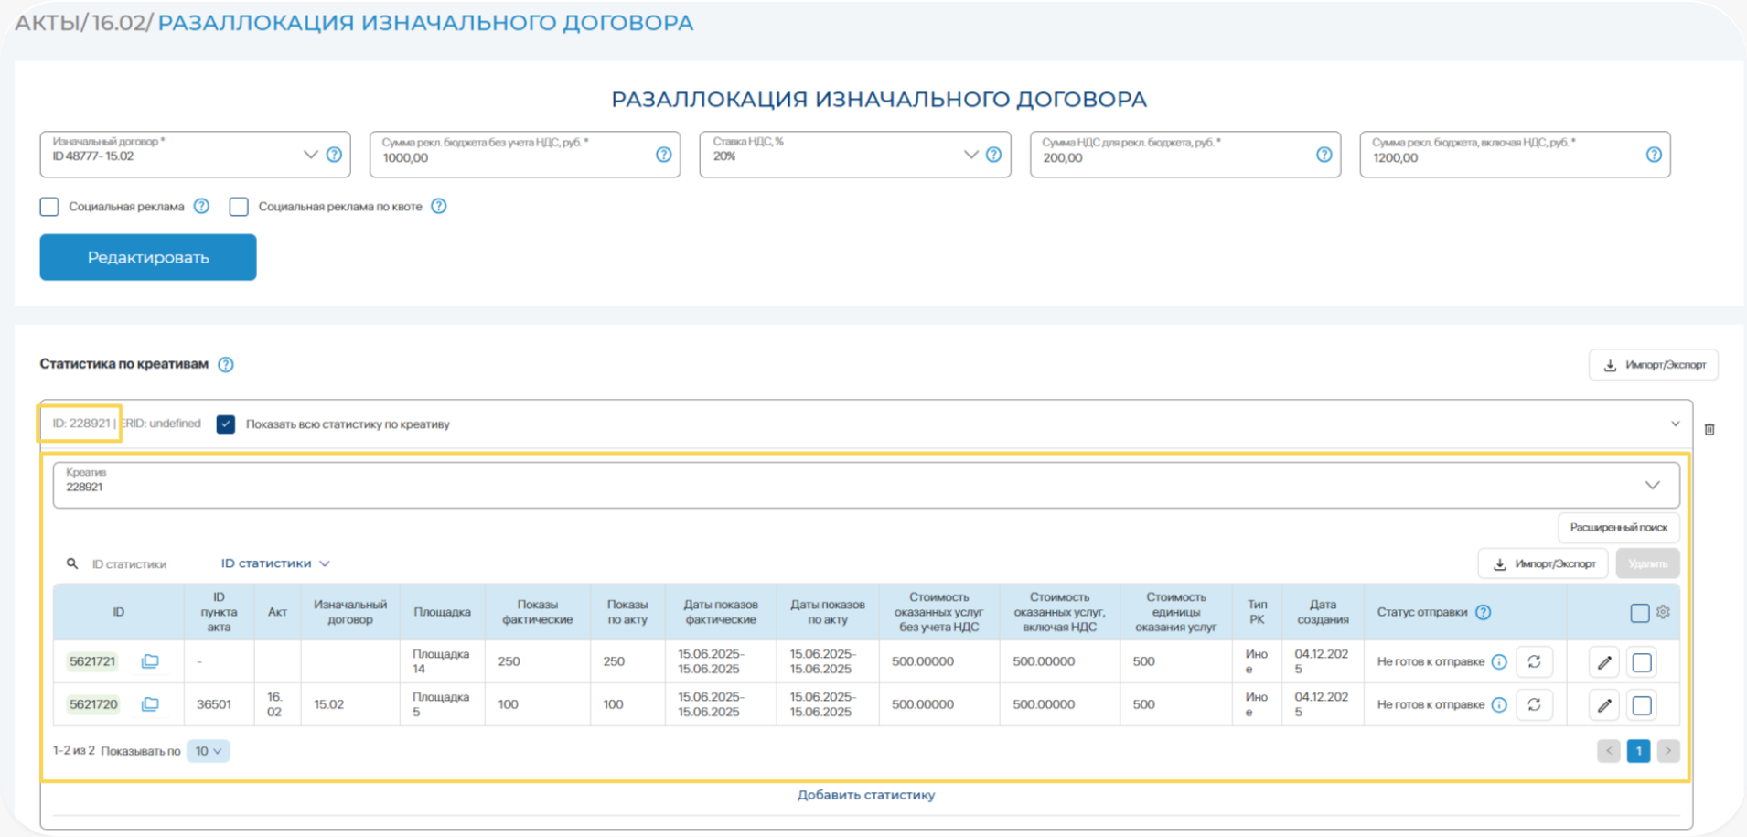Select the checkbox for row 5621720
Image resolution: width=1747 pixels, height=837 pixels.
tap(1642, 705)
